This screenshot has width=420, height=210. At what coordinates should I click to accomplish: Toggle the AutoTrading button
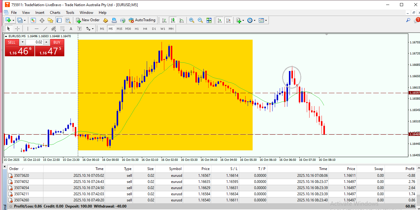142,20
